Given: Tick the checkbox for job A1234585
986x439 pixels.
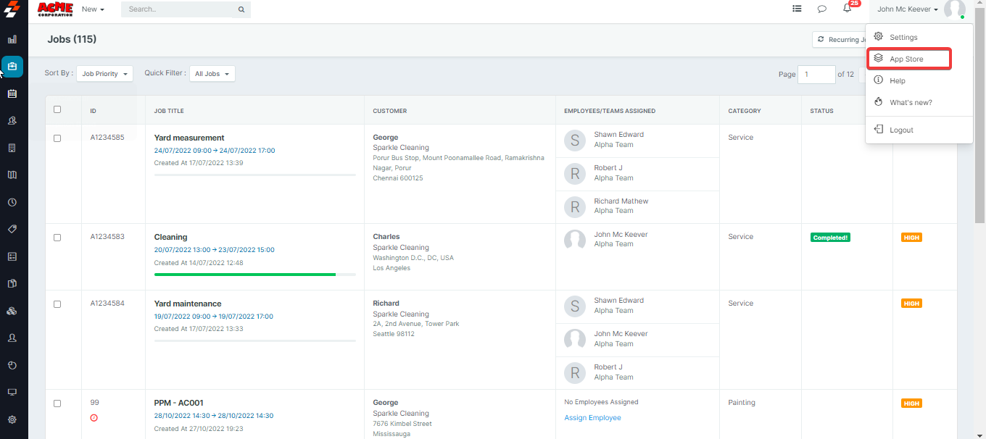Looking at the screenshot, I should [x=57, y=138].
